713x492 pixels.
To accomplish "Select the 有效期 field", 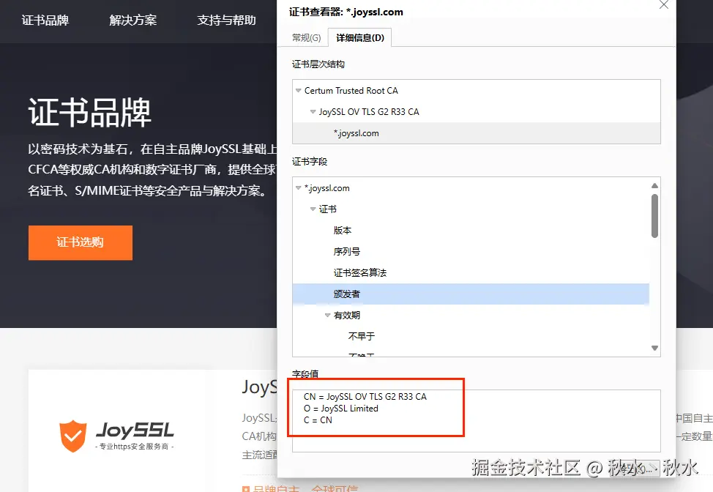I will (346, 315).
